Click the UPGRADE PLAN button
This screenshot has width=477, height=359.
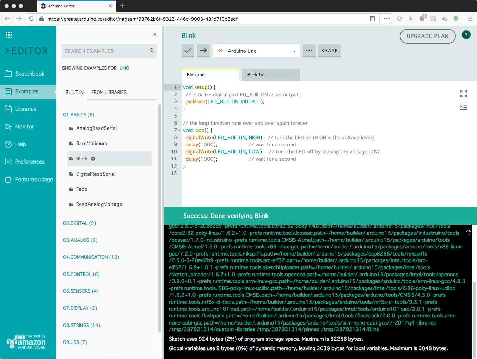pos(427,36)
